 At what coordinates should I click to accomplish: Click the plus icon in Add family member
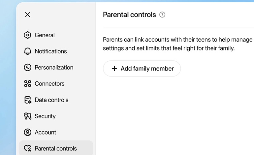point(114,69)
